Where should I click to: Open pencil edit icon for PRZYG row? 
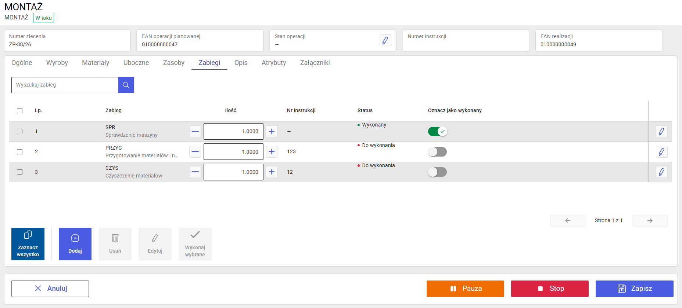tap(661, 152)
